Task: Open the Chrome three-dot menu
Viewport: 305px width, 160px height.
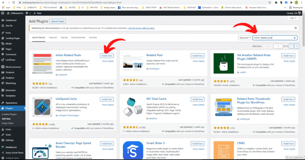Action: click(x=301, y=2)
